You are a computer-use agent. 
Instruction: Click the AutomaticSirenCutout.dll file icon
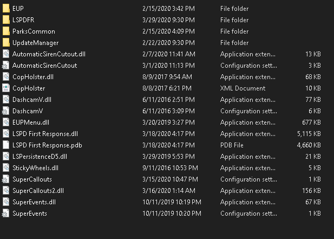pos(5,54)
